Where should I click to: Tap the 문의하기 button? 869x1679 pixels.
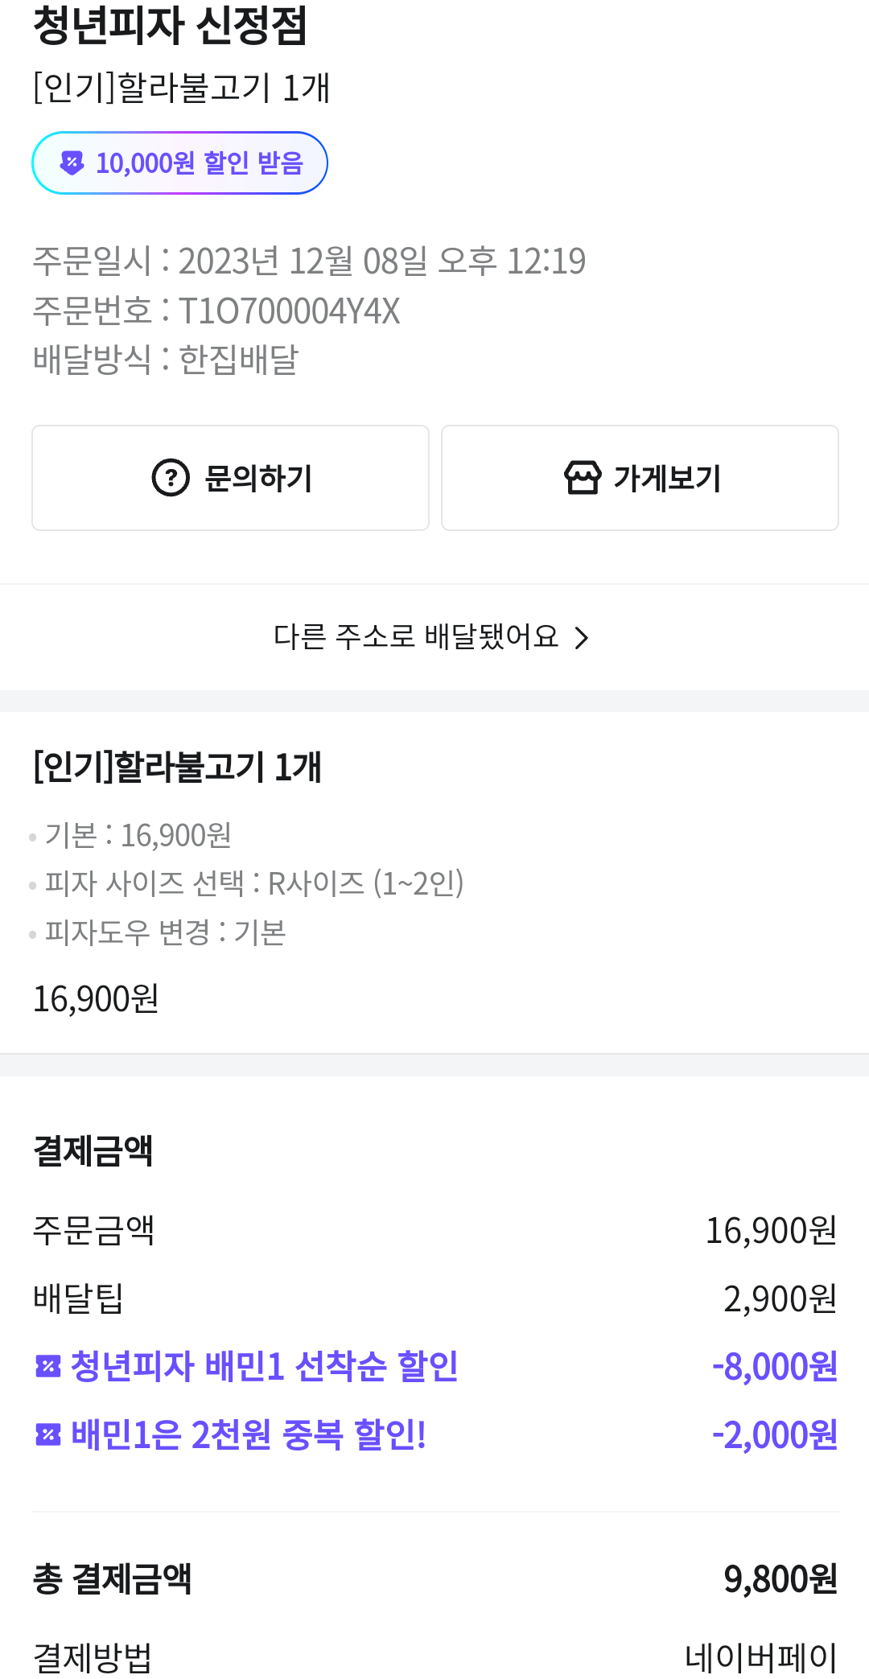click(x=230, y=478)
